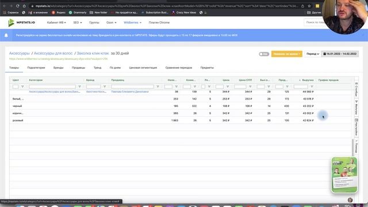Switch to the Подкатегории tab
Viewport: 368px width, 207px height.
36,68
